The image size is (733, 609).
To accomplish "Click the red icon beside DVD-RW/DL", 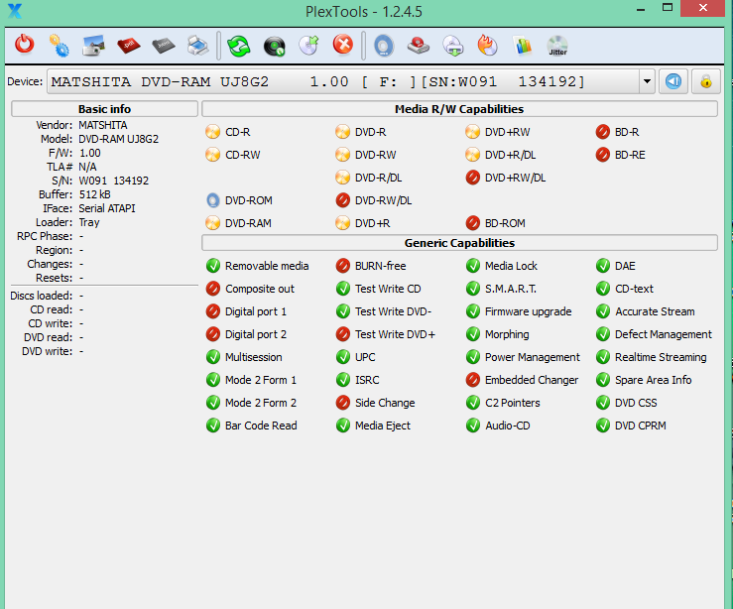I will [x=342, y=200].
